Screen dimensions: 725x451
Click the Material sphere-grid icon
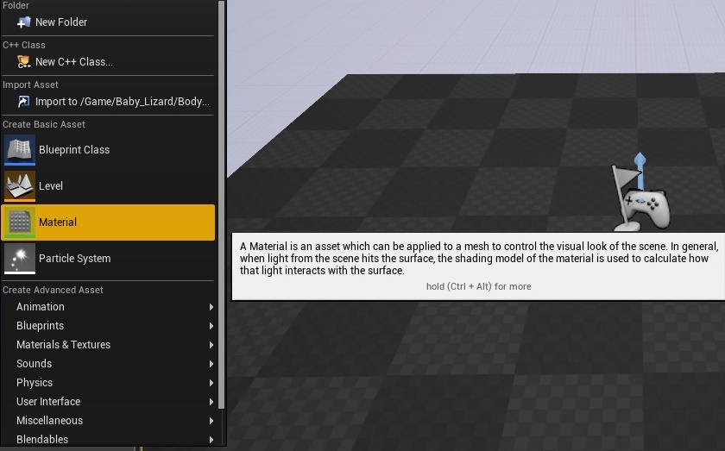tap(19, 222)
